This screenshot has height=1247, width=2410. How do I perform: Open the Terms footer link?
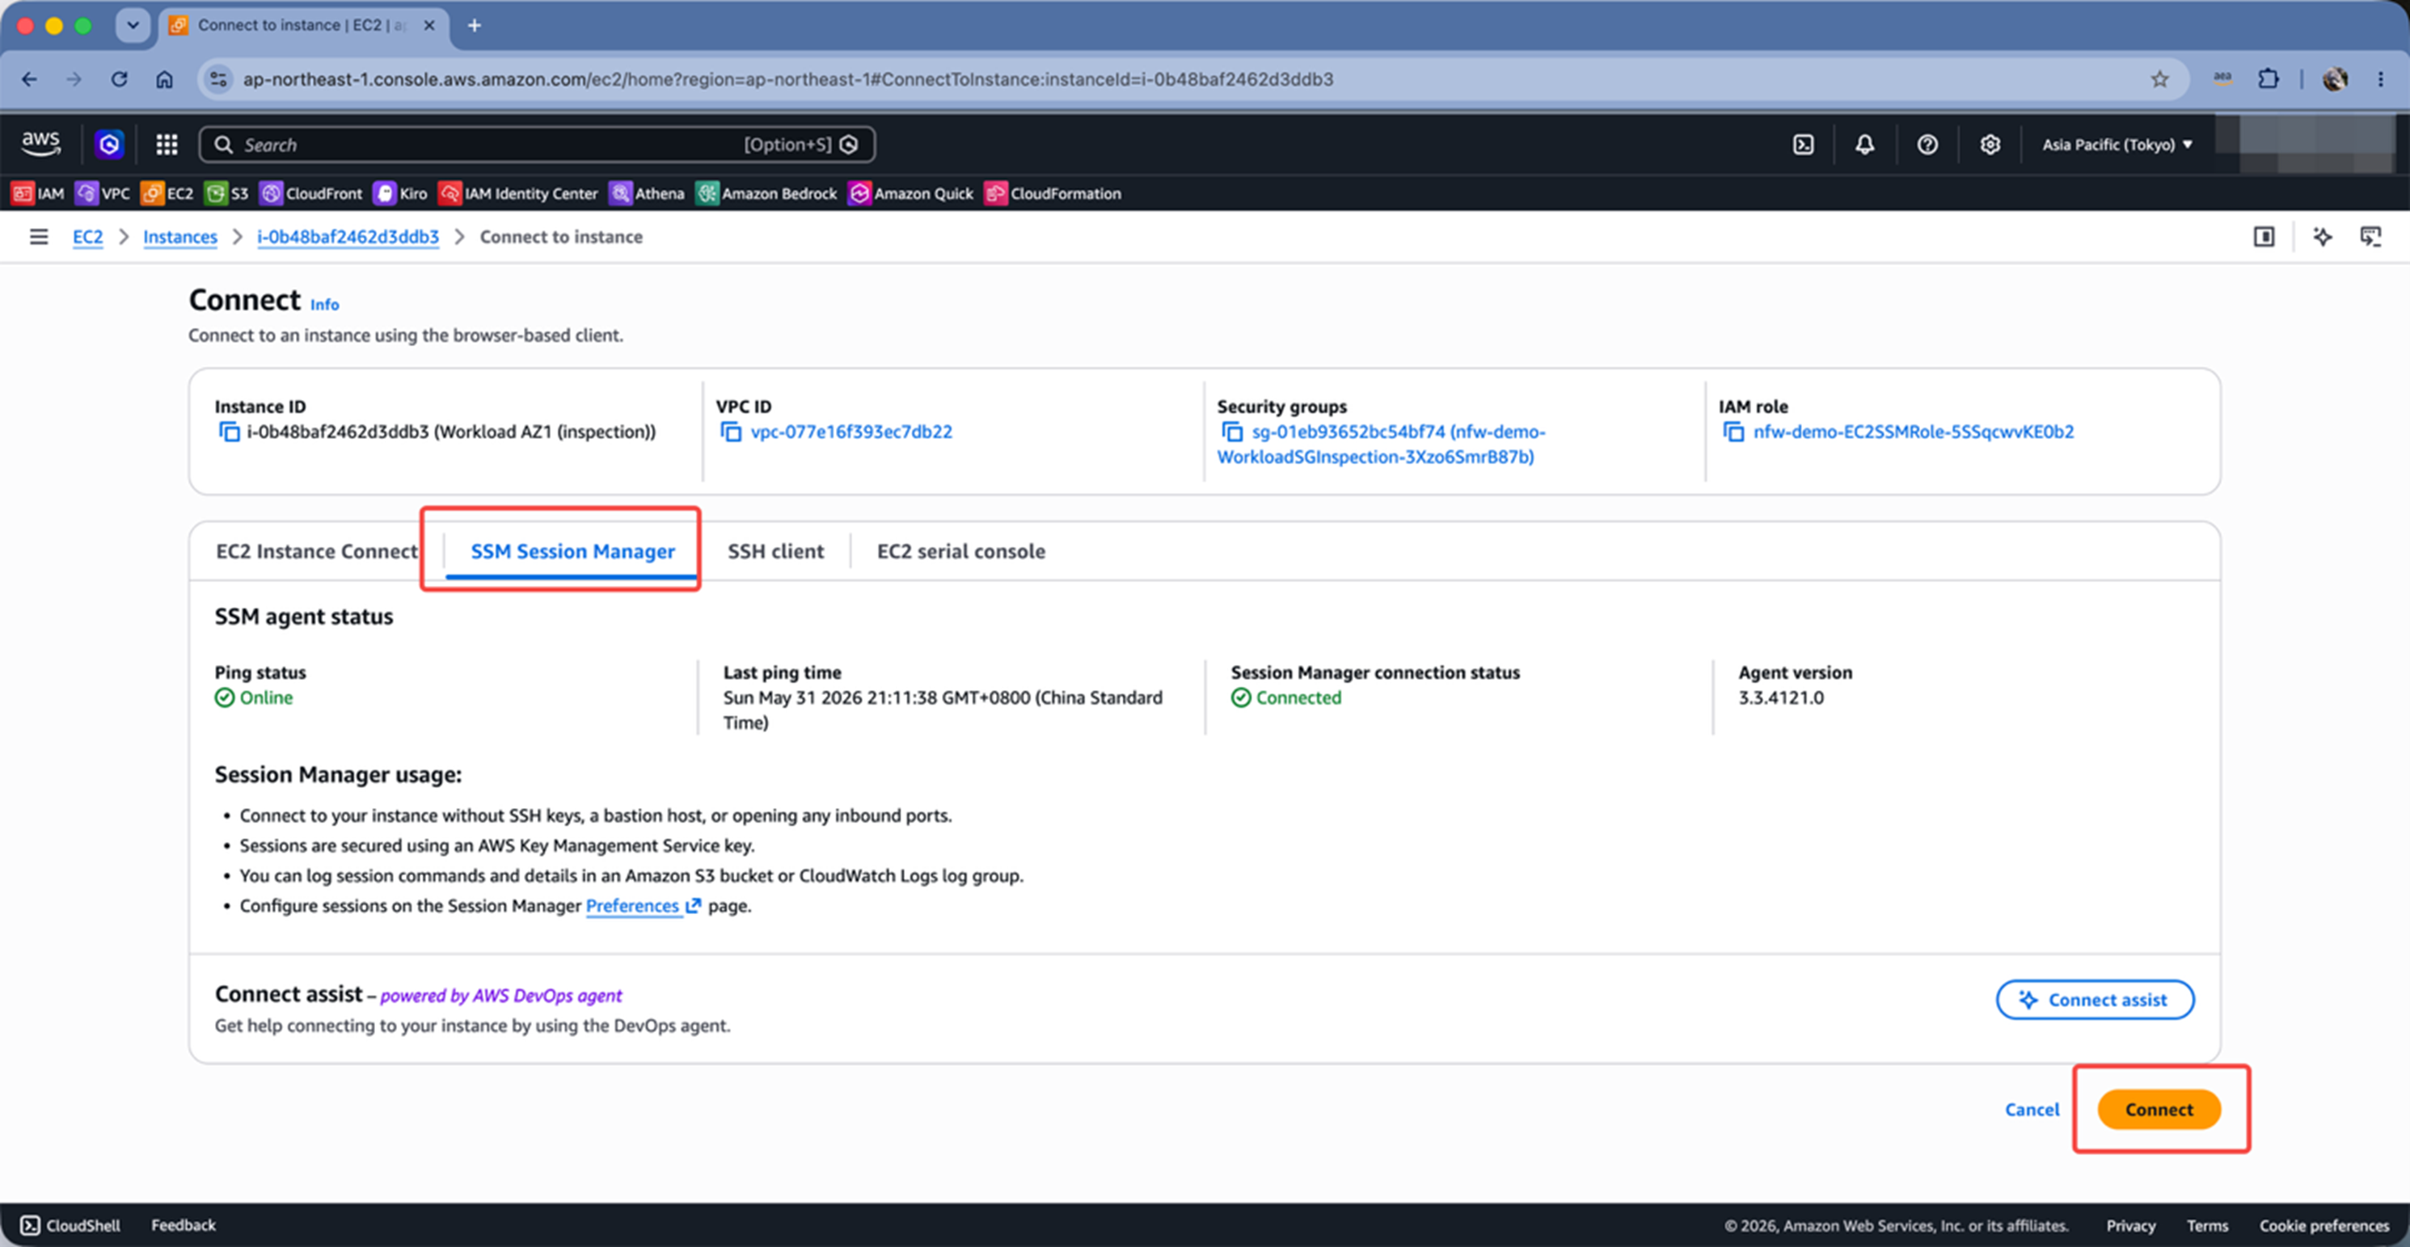click(2207, 1225)
